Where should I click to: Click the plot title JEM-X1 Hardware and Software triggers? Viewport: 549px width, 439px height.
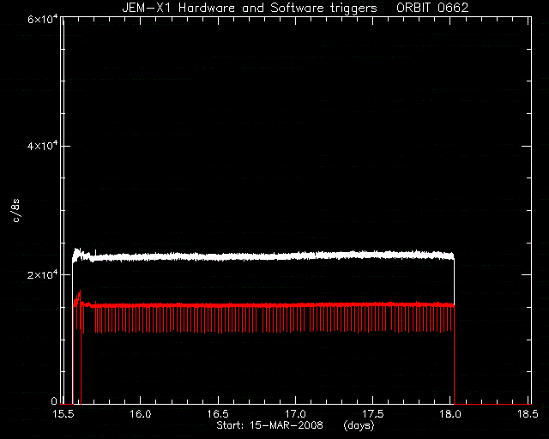[x=250, y=8]
